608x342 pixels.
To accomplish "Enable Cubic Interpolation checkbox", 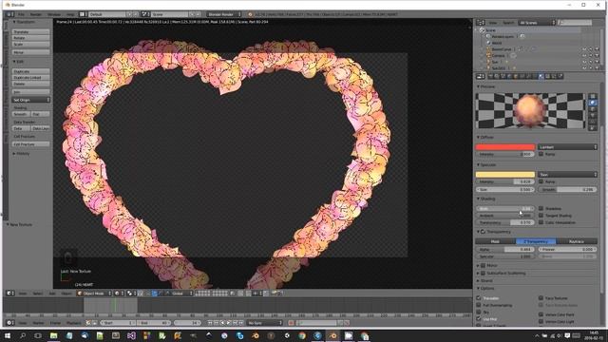I will point(541,222).
